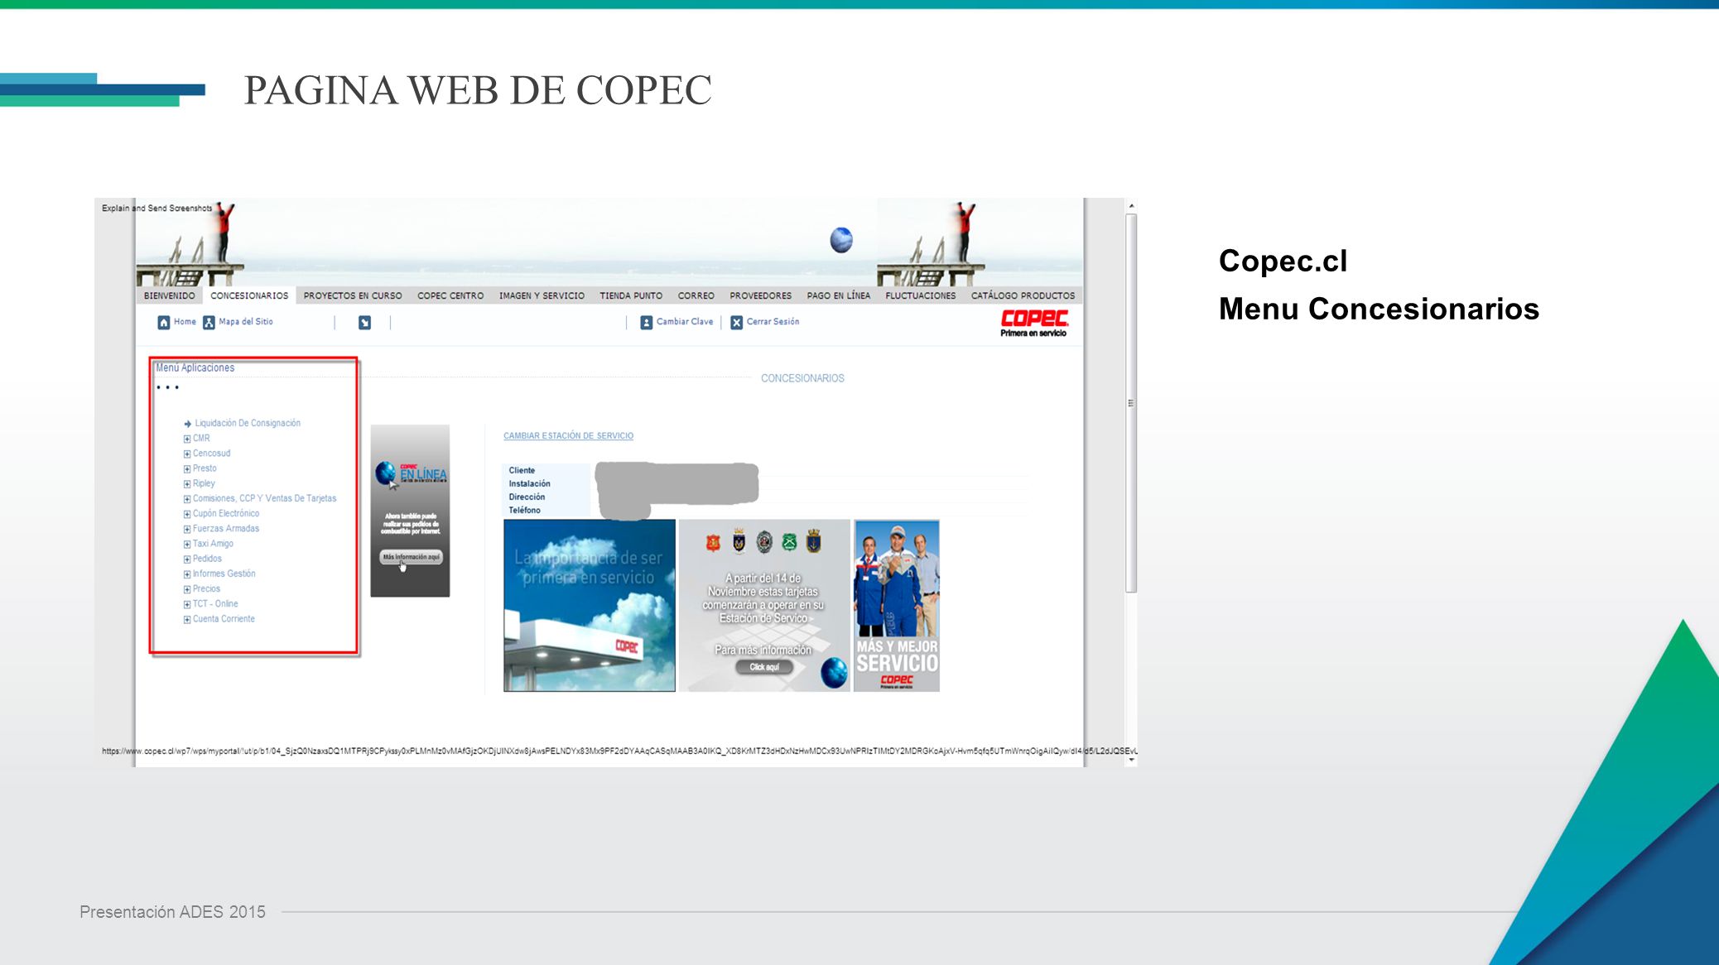Open the Más y Mejor Servicio banner
1719x965 pixels.
click(896, 605)
